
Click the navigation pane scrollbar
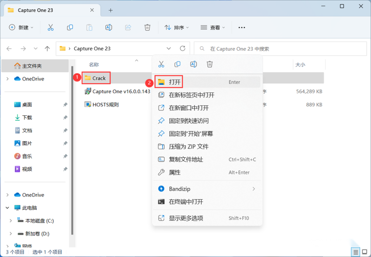coord(72,151)
